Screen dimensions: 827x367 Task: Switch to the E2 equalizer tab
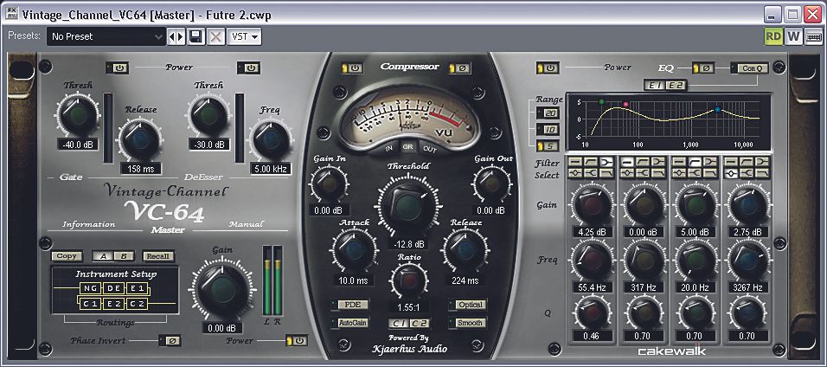[675, 85]
